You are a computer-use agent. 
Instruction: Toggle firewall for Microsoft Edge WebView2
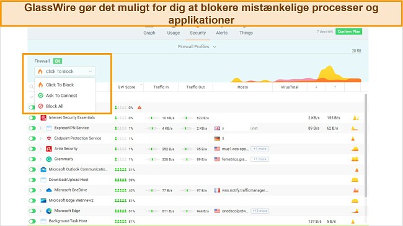tap(32, 201)
